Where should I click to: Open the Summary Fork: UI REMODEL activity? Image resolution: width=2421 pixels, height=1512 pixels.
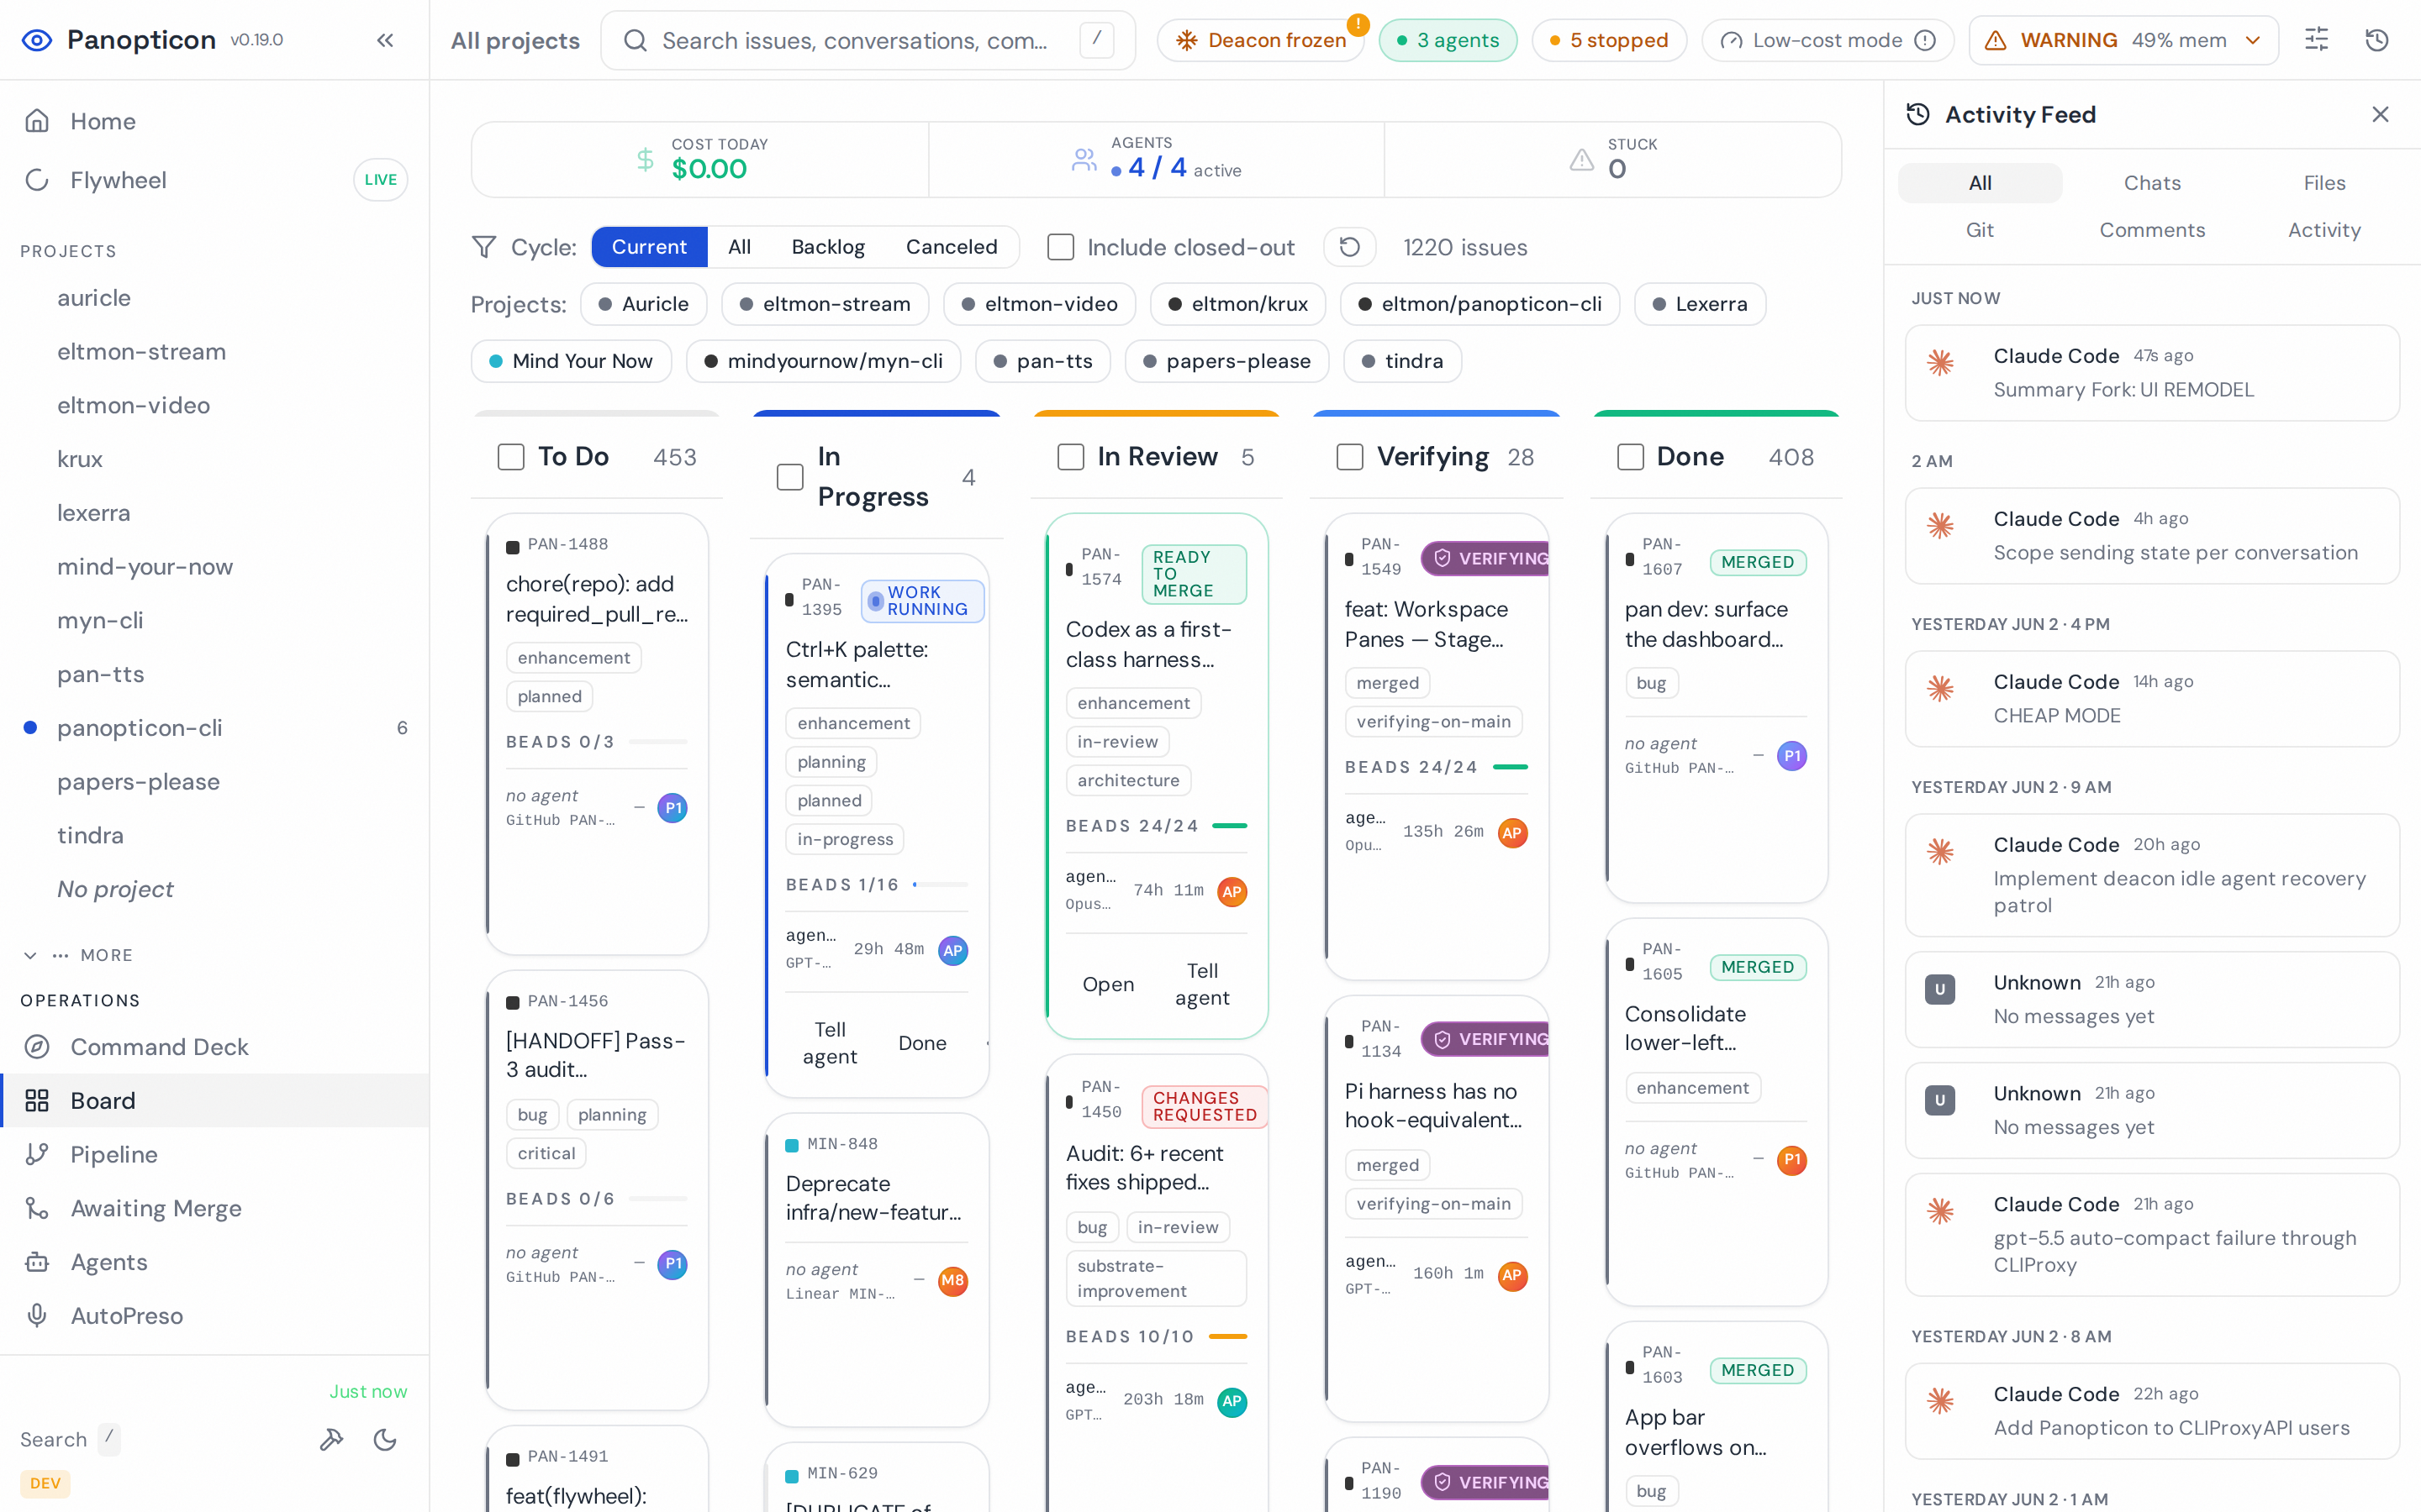(2152, 373)
